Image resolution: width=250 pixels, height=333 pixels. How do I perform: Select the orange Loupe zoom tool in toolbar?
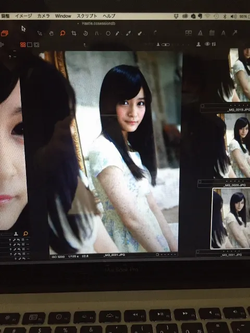(63, 33)
